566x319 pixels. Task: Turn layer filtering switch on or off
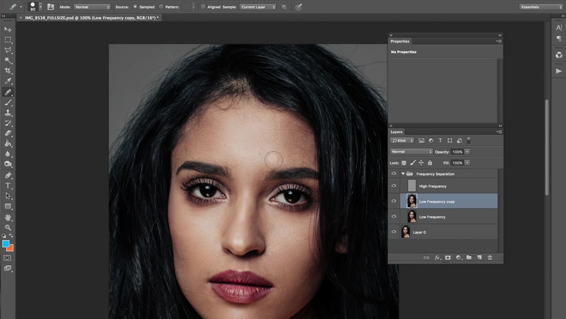coord(468,141)
